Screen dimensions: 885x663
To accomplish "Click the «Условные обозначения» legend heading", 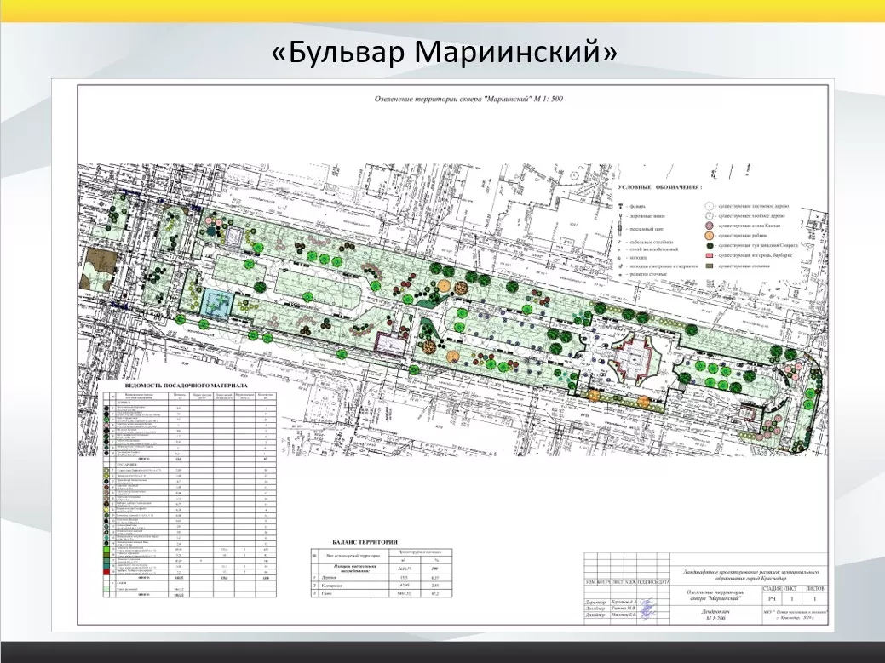I will [660, 186].
